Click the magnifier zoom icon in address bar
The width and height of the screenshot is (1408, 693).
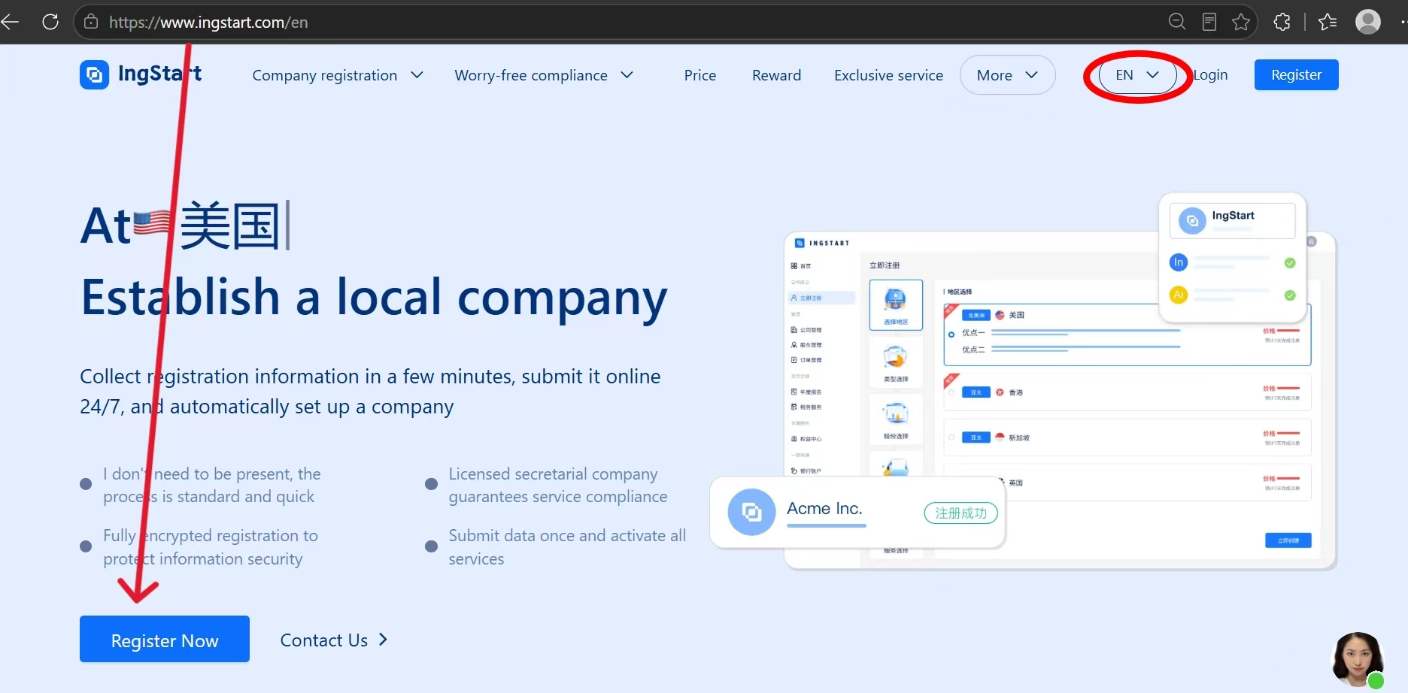[1177, 22]
